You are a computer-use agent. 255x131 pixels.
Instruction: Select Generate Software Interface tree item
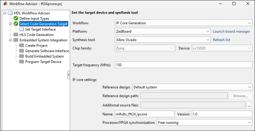coord(47,51)
